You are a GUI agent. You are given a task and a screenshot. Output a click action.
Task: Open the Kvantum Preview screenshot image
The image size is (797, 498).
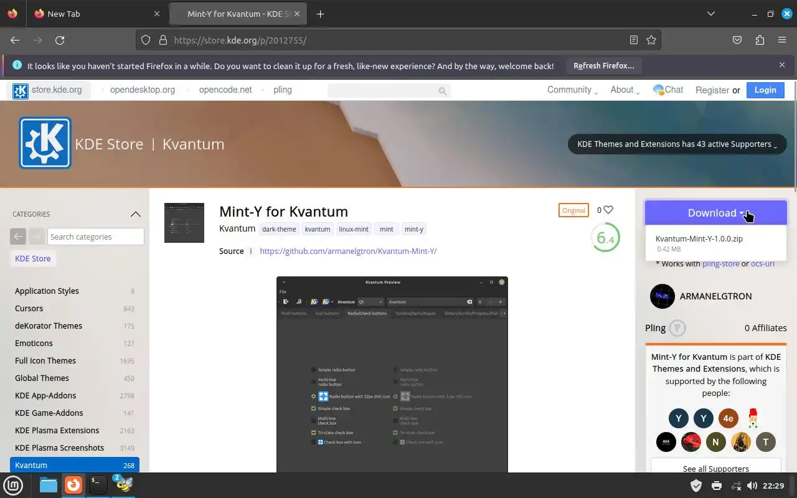click(392, 374)
